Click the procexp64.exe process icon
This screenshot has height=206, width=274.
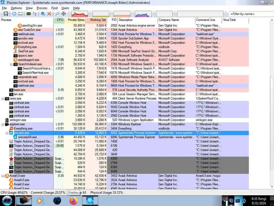click(16, 137)
